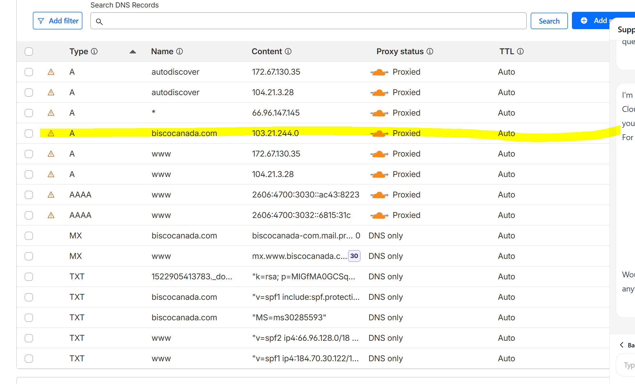Screen dimensions: 635x384
Task: Click warning icon on wildcard A record
Action: pos(51,113)
